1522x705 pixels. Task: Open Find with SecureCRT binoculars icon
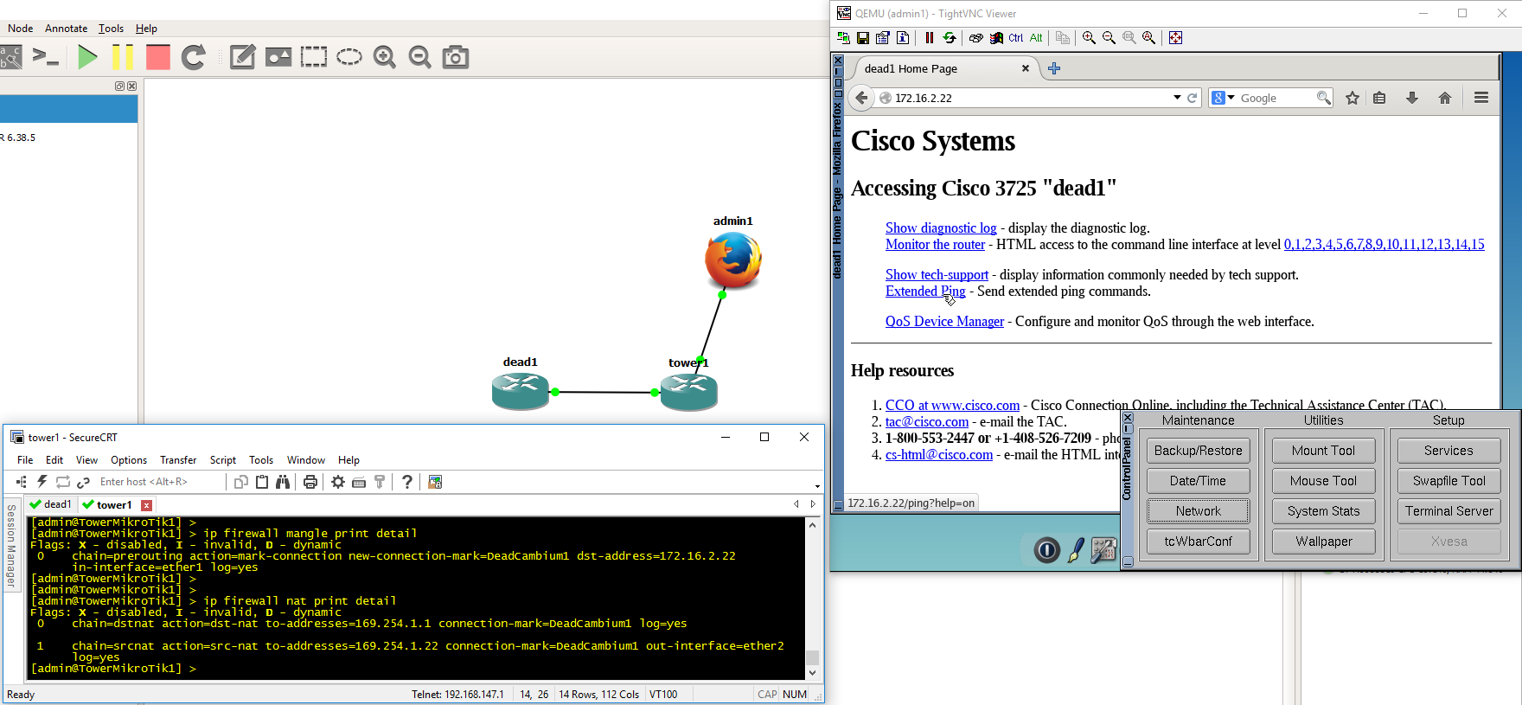pyautogui.click(x=283, y=482)
